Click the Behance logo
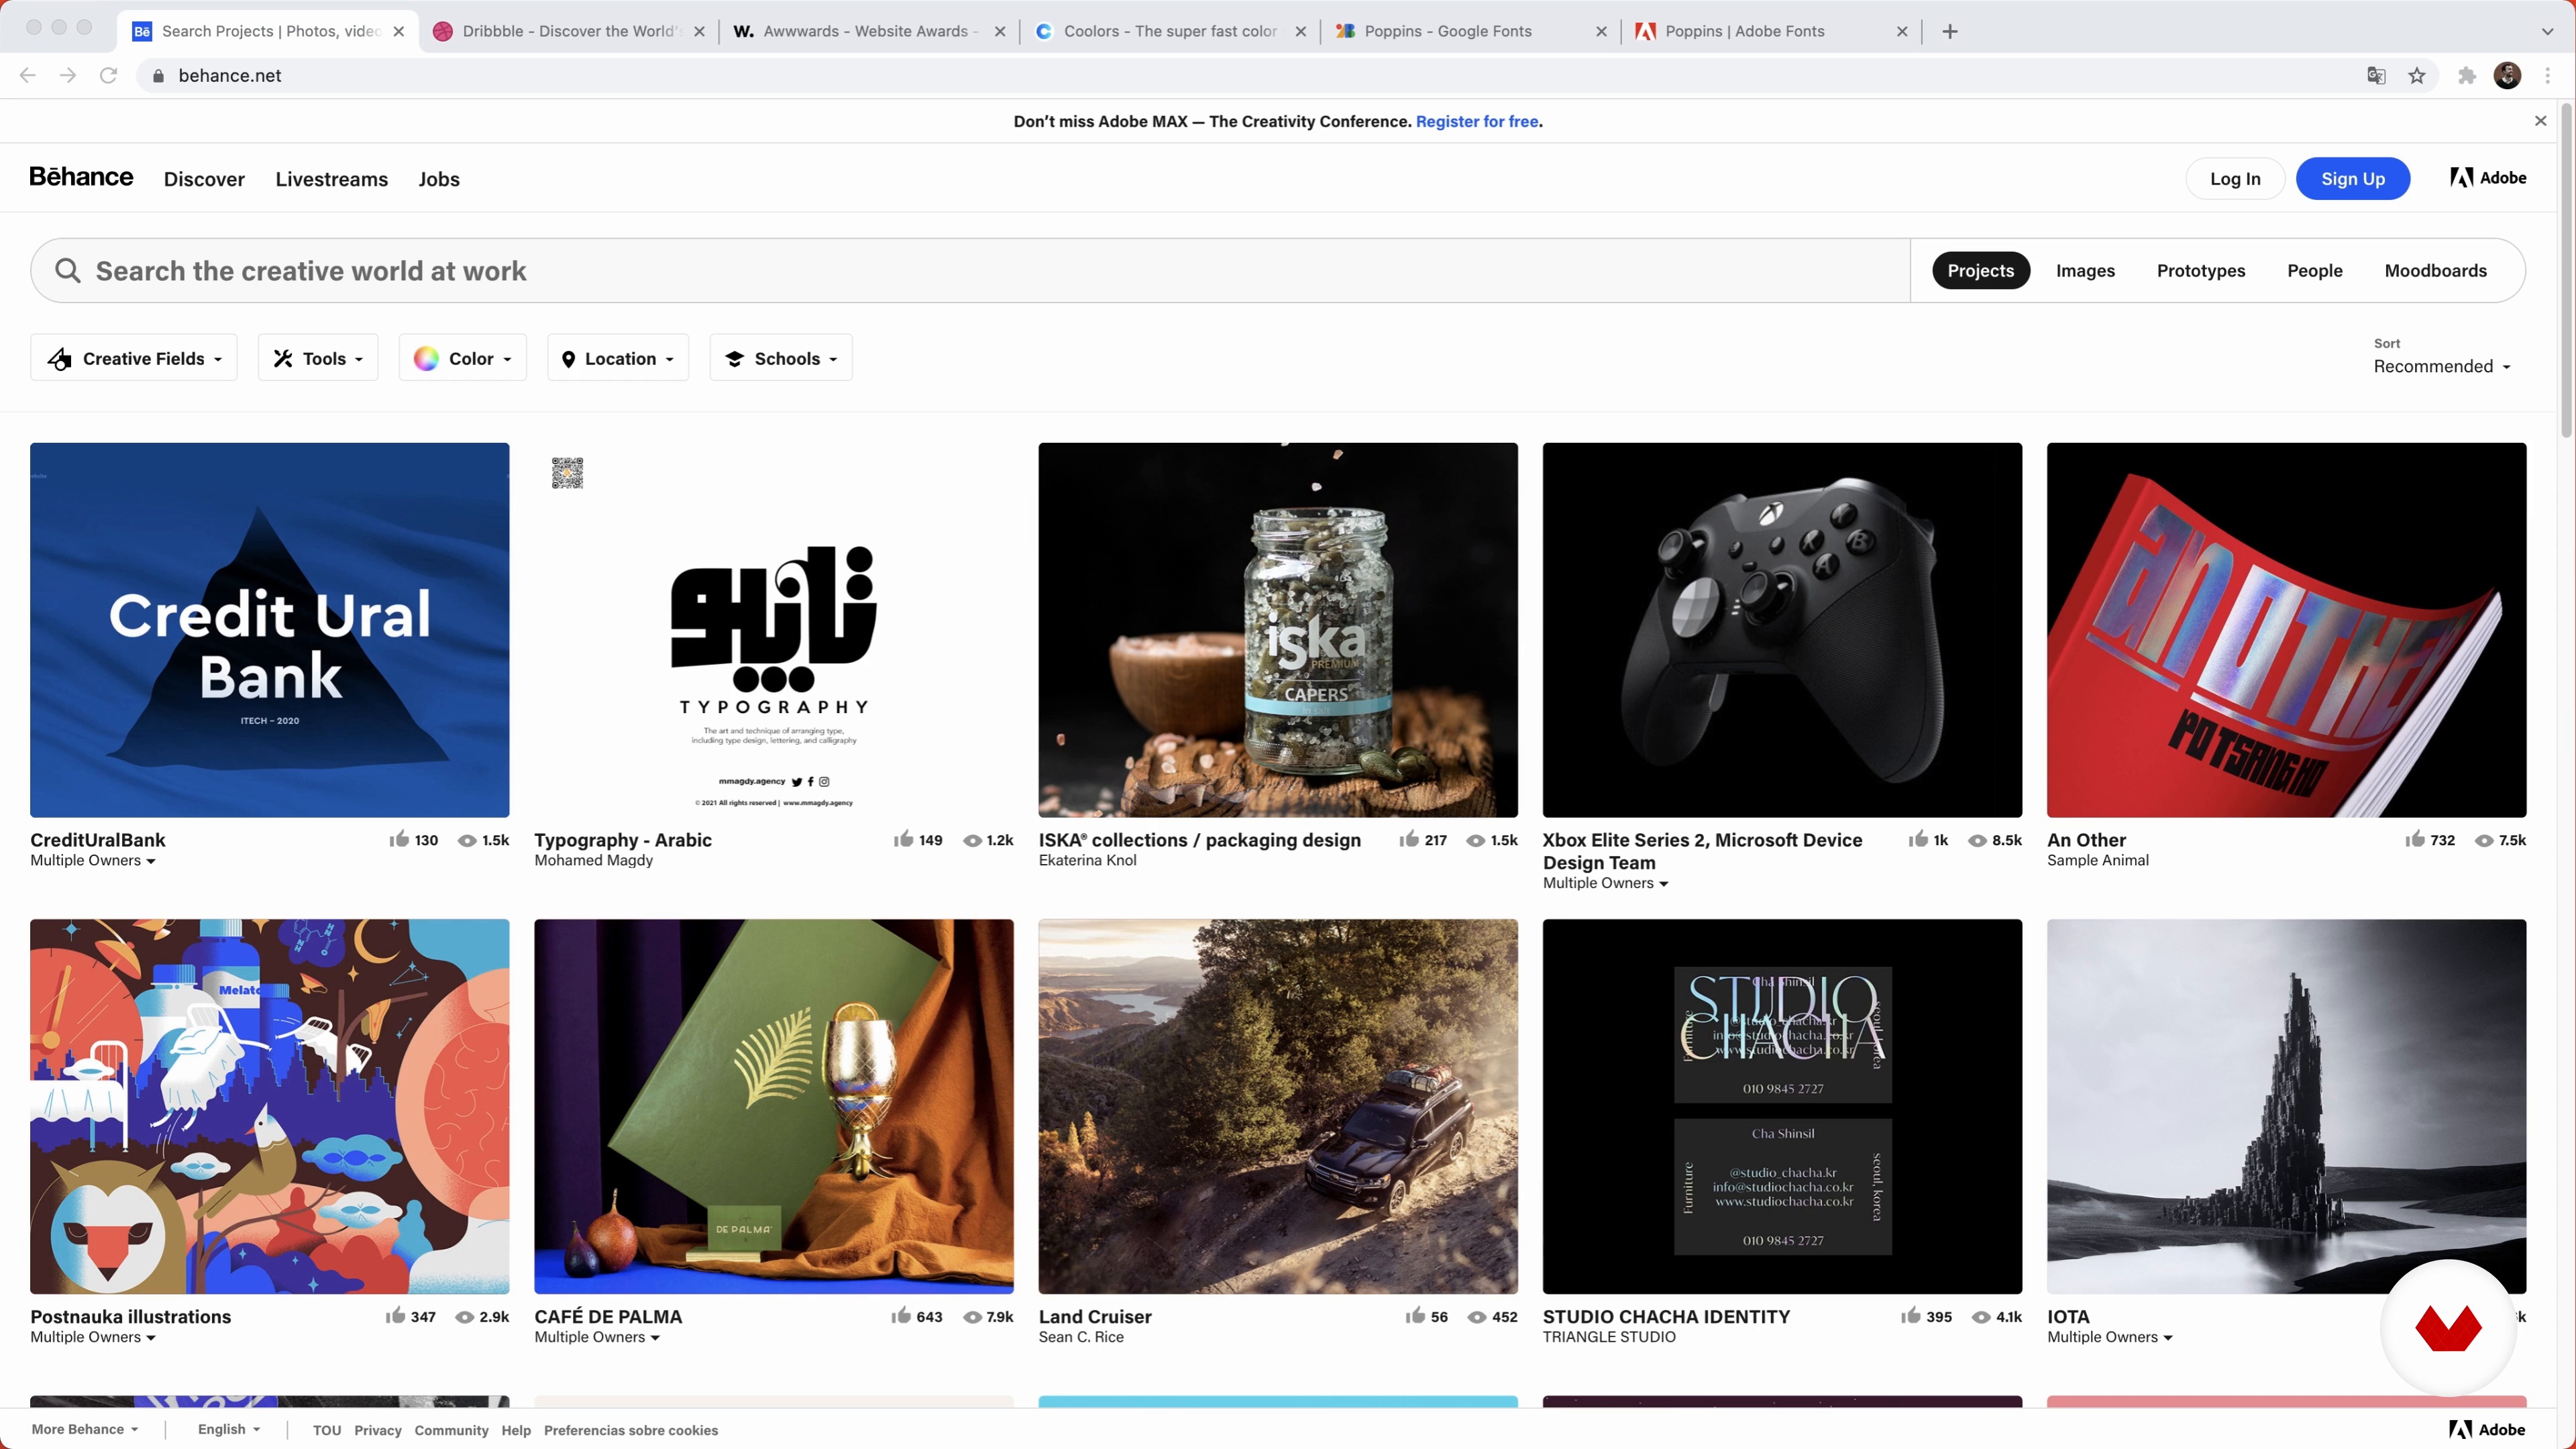The height and width of the screenshot is (1449, 2576). click(x=81, y=177)
